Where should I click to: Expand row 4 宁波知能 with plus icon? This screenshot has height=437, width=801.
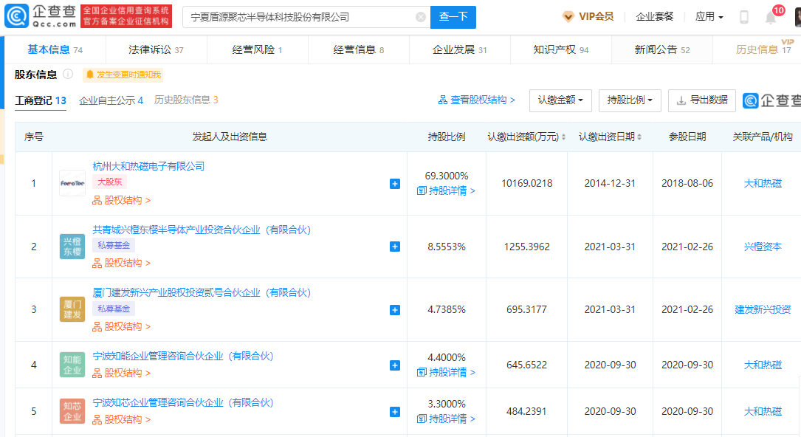[x=395, y=365]
